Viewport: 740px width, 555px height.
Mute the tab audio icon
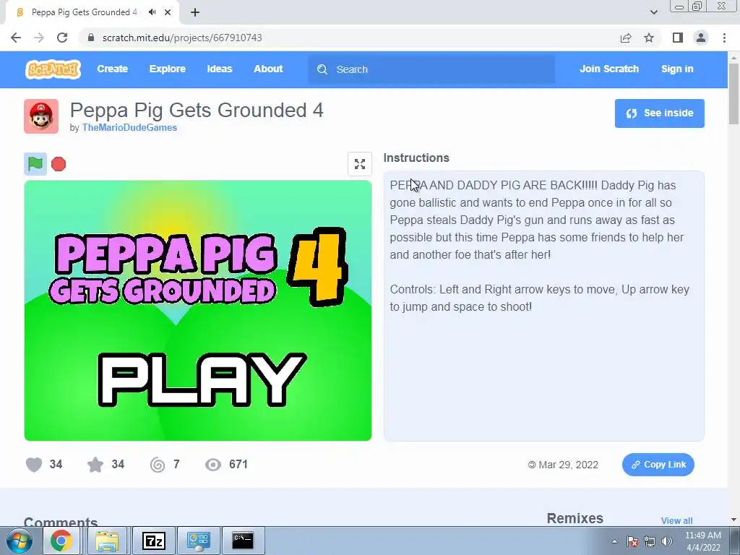click(x=152, y=12)
